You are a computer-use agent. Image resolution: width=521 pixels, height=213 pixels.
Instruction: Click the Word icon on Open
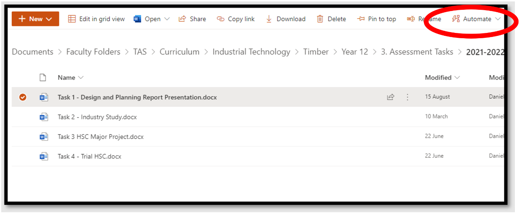pos(138,19)
